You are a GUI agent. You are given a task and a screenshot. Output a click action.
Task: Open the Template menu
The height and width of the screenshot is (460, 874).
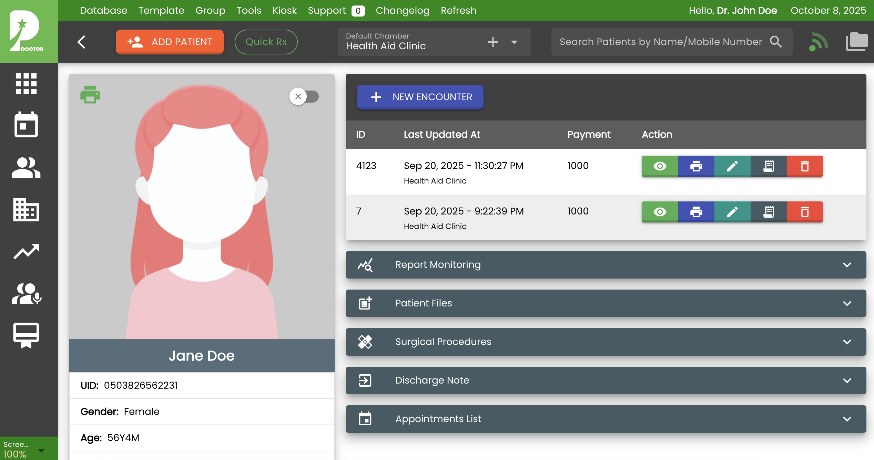161,10
